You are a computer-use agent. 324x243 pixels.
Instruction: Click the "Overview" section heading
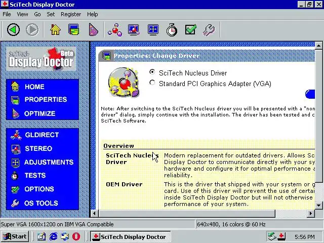click(x=118, y=146)
